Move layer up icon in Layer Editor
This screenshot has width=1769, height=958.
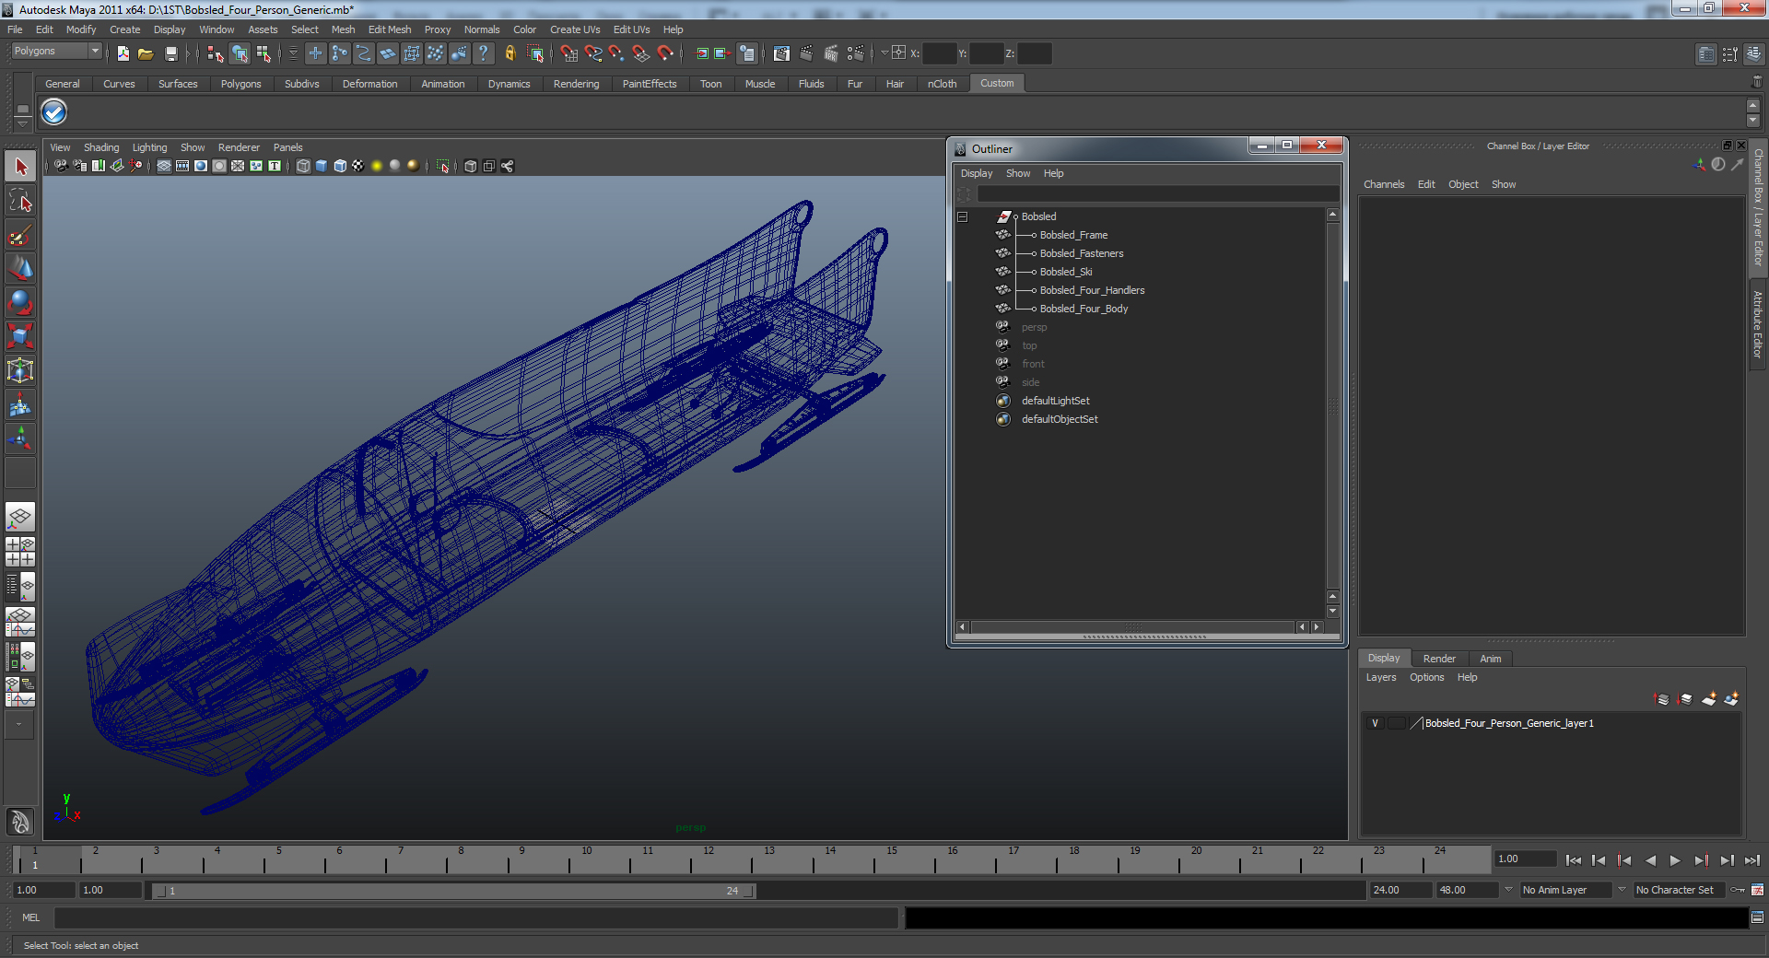click(x=1662, y=699)
